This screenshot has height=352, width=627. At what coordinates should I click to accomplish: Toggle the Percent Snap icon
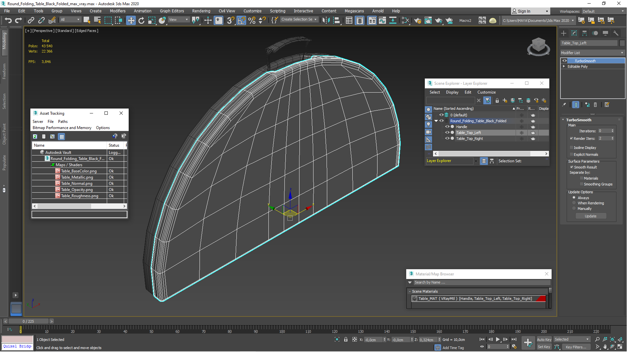[252, 21]
